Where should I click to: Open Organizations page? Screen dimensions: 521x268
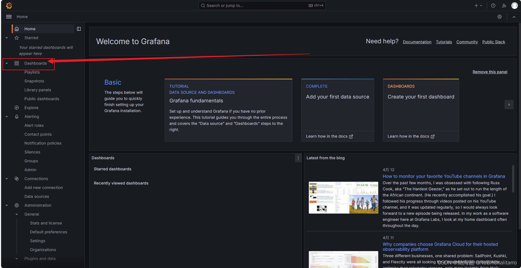(43, 250)
